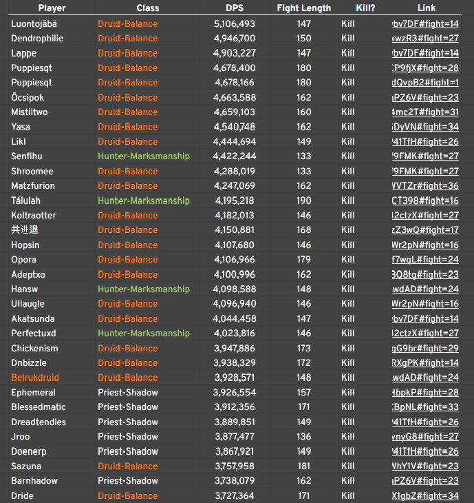Click the Fight Length column header

coord(304,8)
